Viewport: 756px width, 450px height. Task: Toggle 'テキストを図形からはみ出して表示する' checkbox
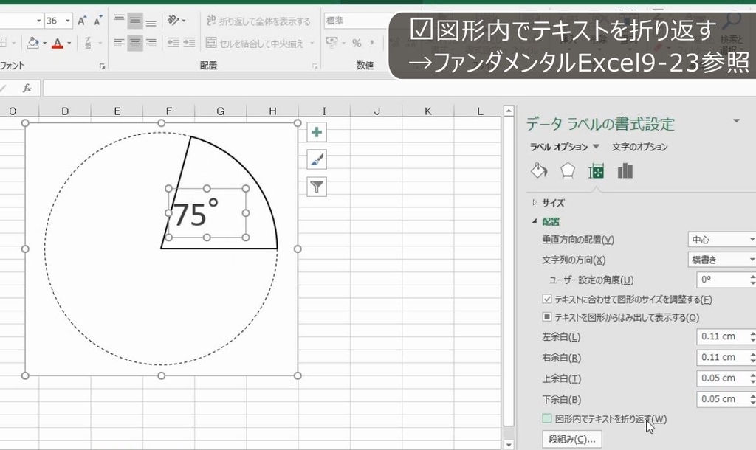coord(547,317)
